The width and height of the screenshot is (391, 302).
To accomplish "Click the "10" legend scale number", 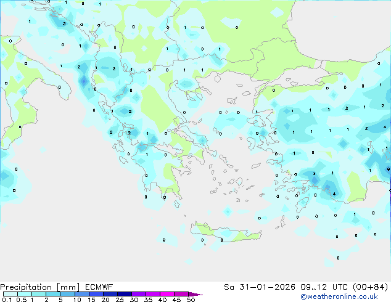I will tap(77, 300).
